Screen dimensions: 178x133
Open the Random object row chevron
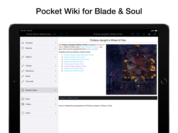(x=55, y=90)
